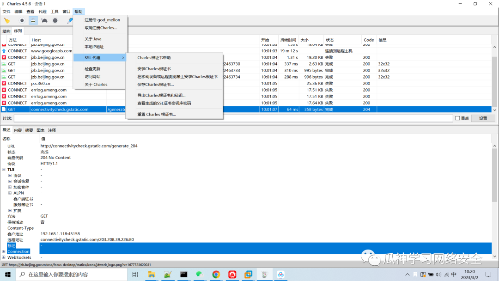
Task: Toggle throttling turtle icon
Action: pyautogui.click(x=44, y=21)
